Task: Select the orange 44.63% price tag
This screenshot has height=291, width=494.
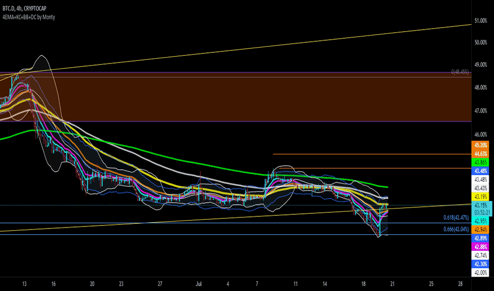Action: click(x=480, y=154)
